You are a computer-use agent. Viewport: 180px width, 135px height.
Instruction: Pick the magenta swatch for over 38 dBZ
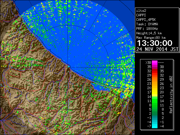click(155, 63)
